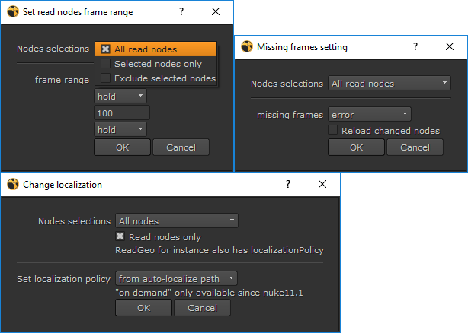Open Nodes selections dropdown in Change localization
The image size is (468, 333).
(x=177, y=221)
